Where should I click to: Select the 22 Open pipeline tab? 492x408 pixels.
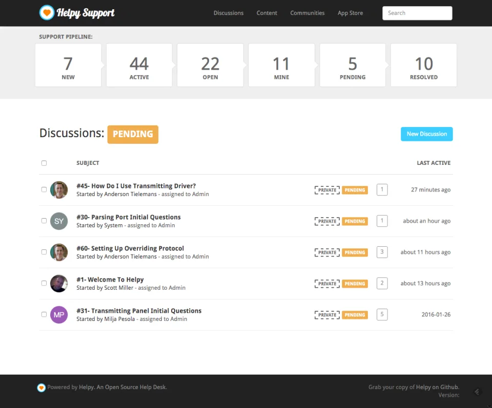click(x=210, y=65)
